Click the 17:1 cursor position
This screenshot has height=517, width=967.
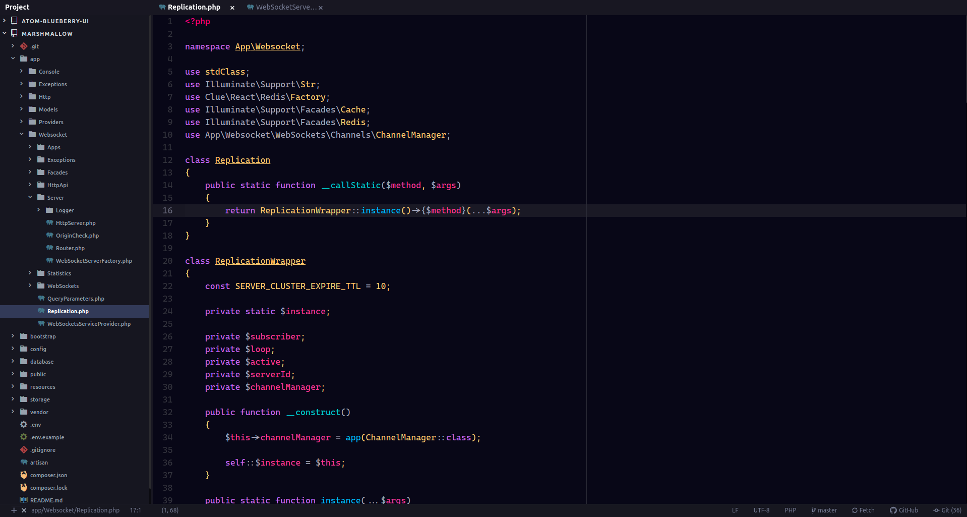(x=136, y=510)
